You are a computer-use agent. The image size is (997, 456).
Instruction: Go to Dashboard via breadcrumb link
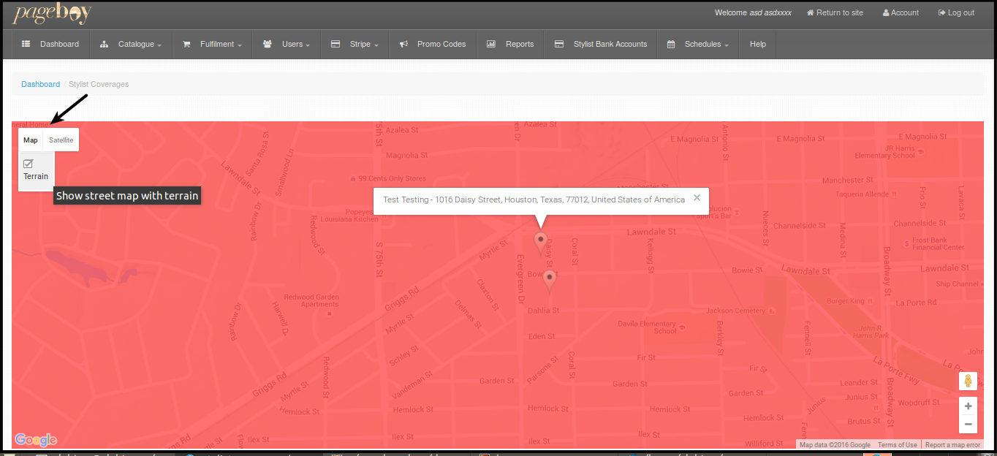[40, 84]
